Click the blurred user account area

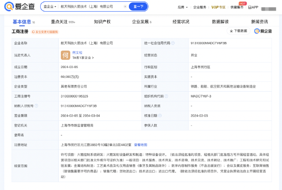tap(269, 8)
